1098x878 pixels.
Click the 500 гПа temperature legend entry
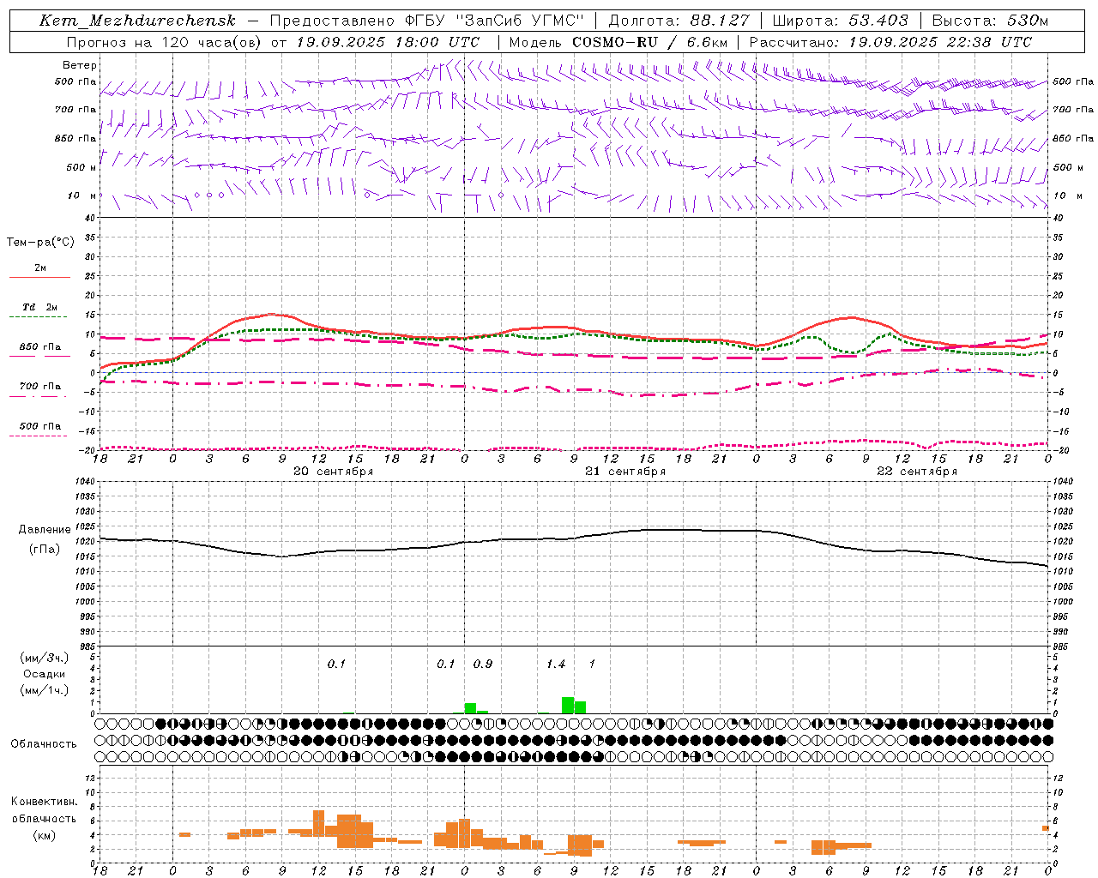40,426
